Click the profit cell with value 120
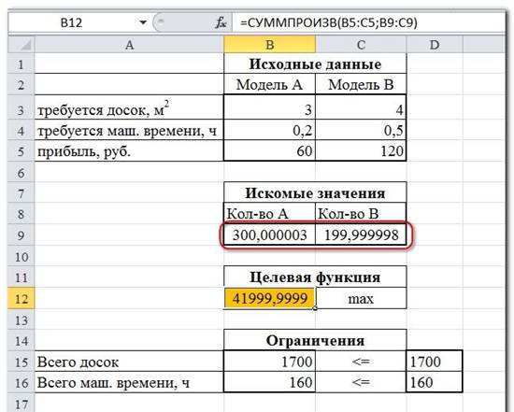Screen dimensions: 514x412 click(x=361, y=151)
